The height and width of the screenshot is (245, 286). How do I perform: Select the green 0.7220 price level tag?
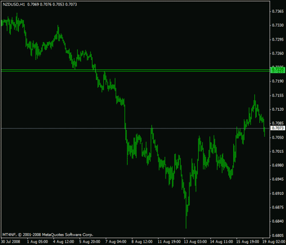277,70
